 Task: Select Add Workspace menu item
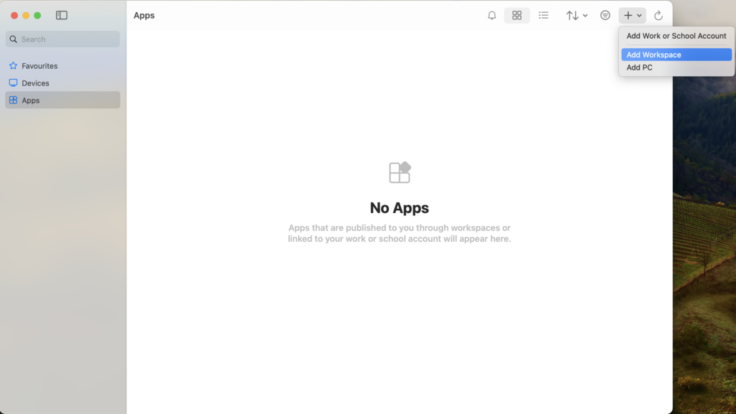pos(676,55)
